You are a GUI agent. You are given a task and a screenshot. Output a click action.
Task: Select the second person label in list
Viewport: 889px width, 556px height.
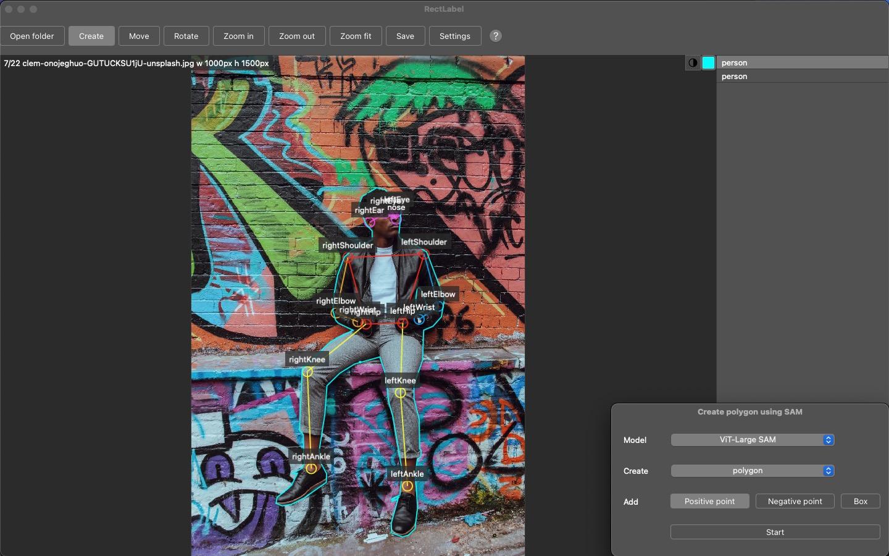801,76
